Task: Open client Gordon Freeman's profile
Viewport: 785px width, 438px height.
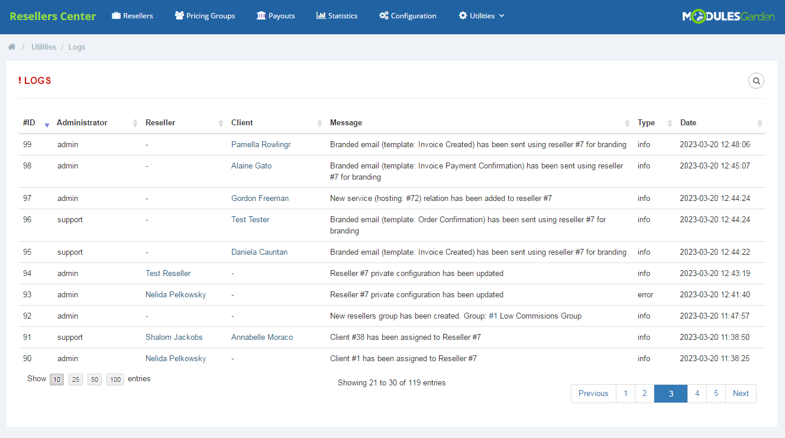Action: [260, 198]
